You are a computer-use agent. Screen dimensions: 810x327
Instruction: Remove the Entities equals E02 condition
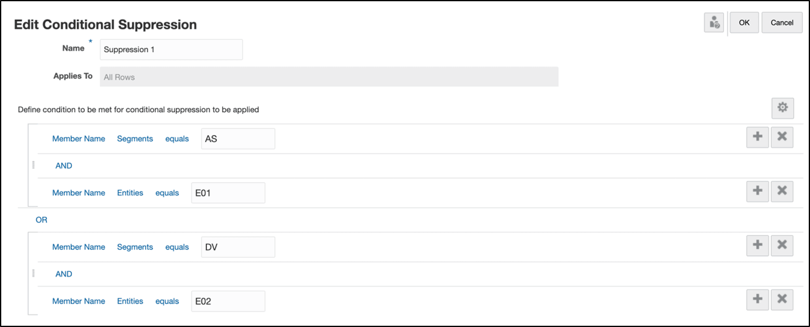pyautogui.click(x=781, y=300)
